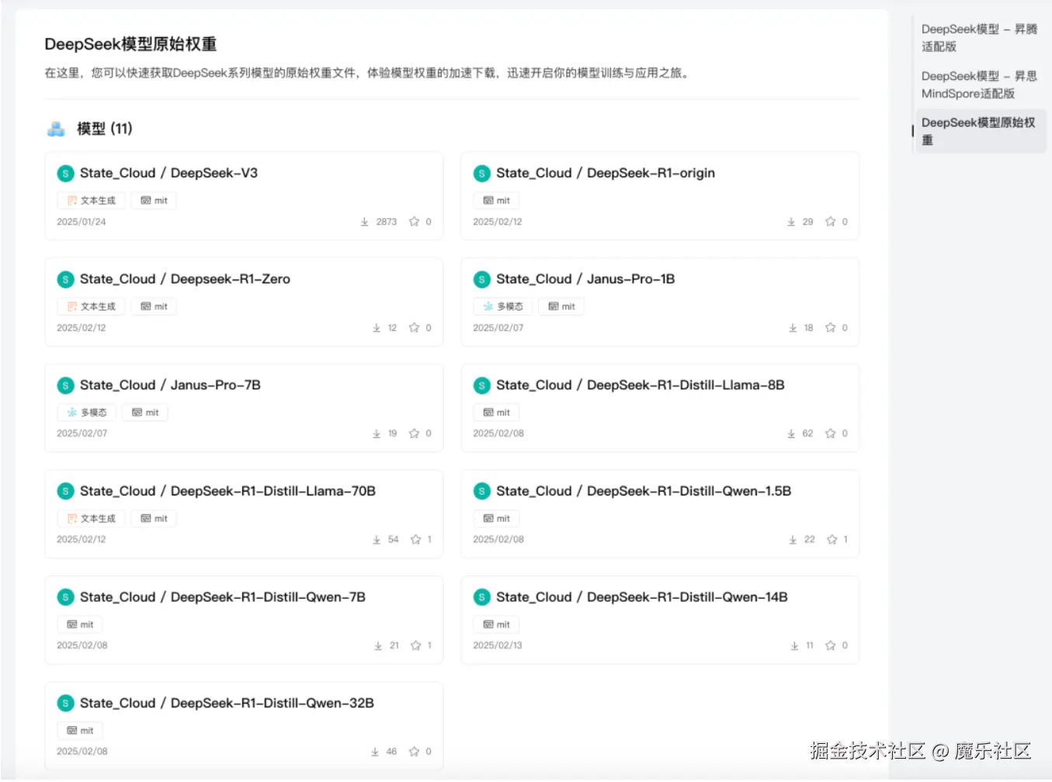Image resolution: width=1052 pixels, height=782 pixels.
Task: Click download icon on Janus-Pro-7B card
Action: coord(376,433)
